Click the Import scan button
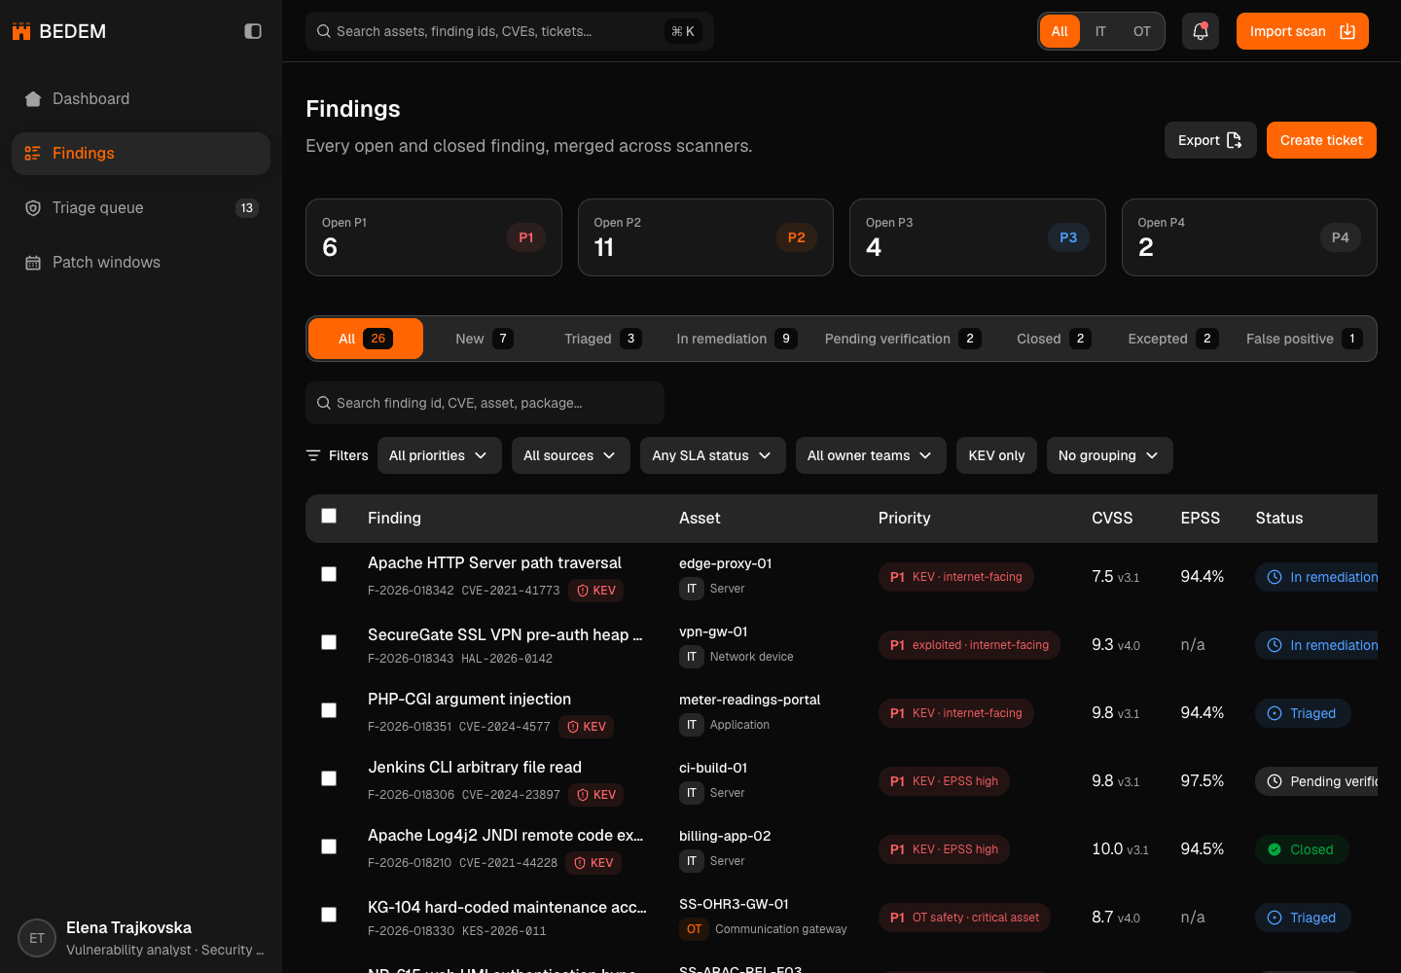 (x=1303, y=31)
